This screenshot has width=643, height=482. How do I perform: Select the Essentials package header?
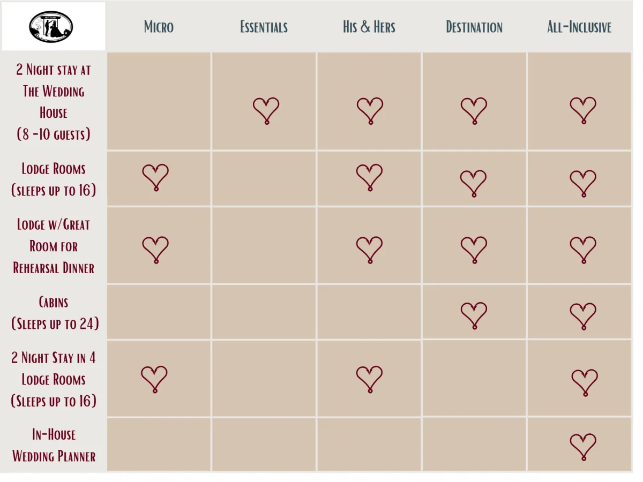coord(264,27)
